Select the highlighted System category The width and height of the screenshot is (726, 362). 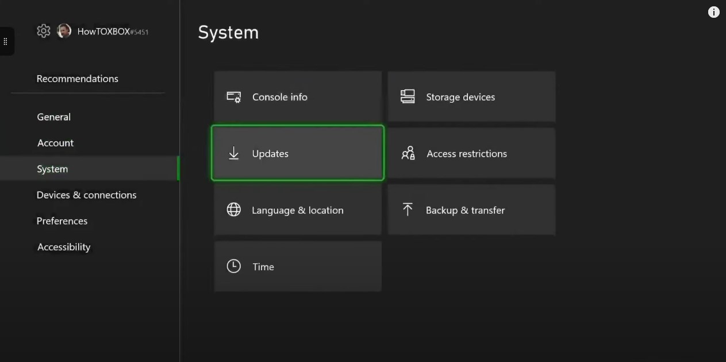52,169
